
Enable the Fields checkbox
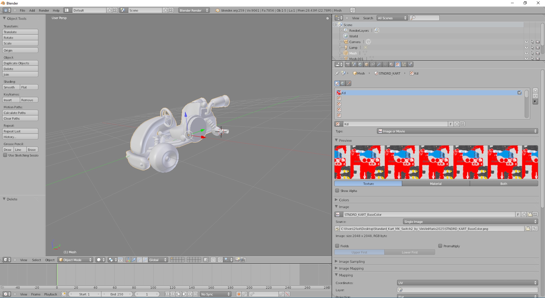tap(337, 246)
